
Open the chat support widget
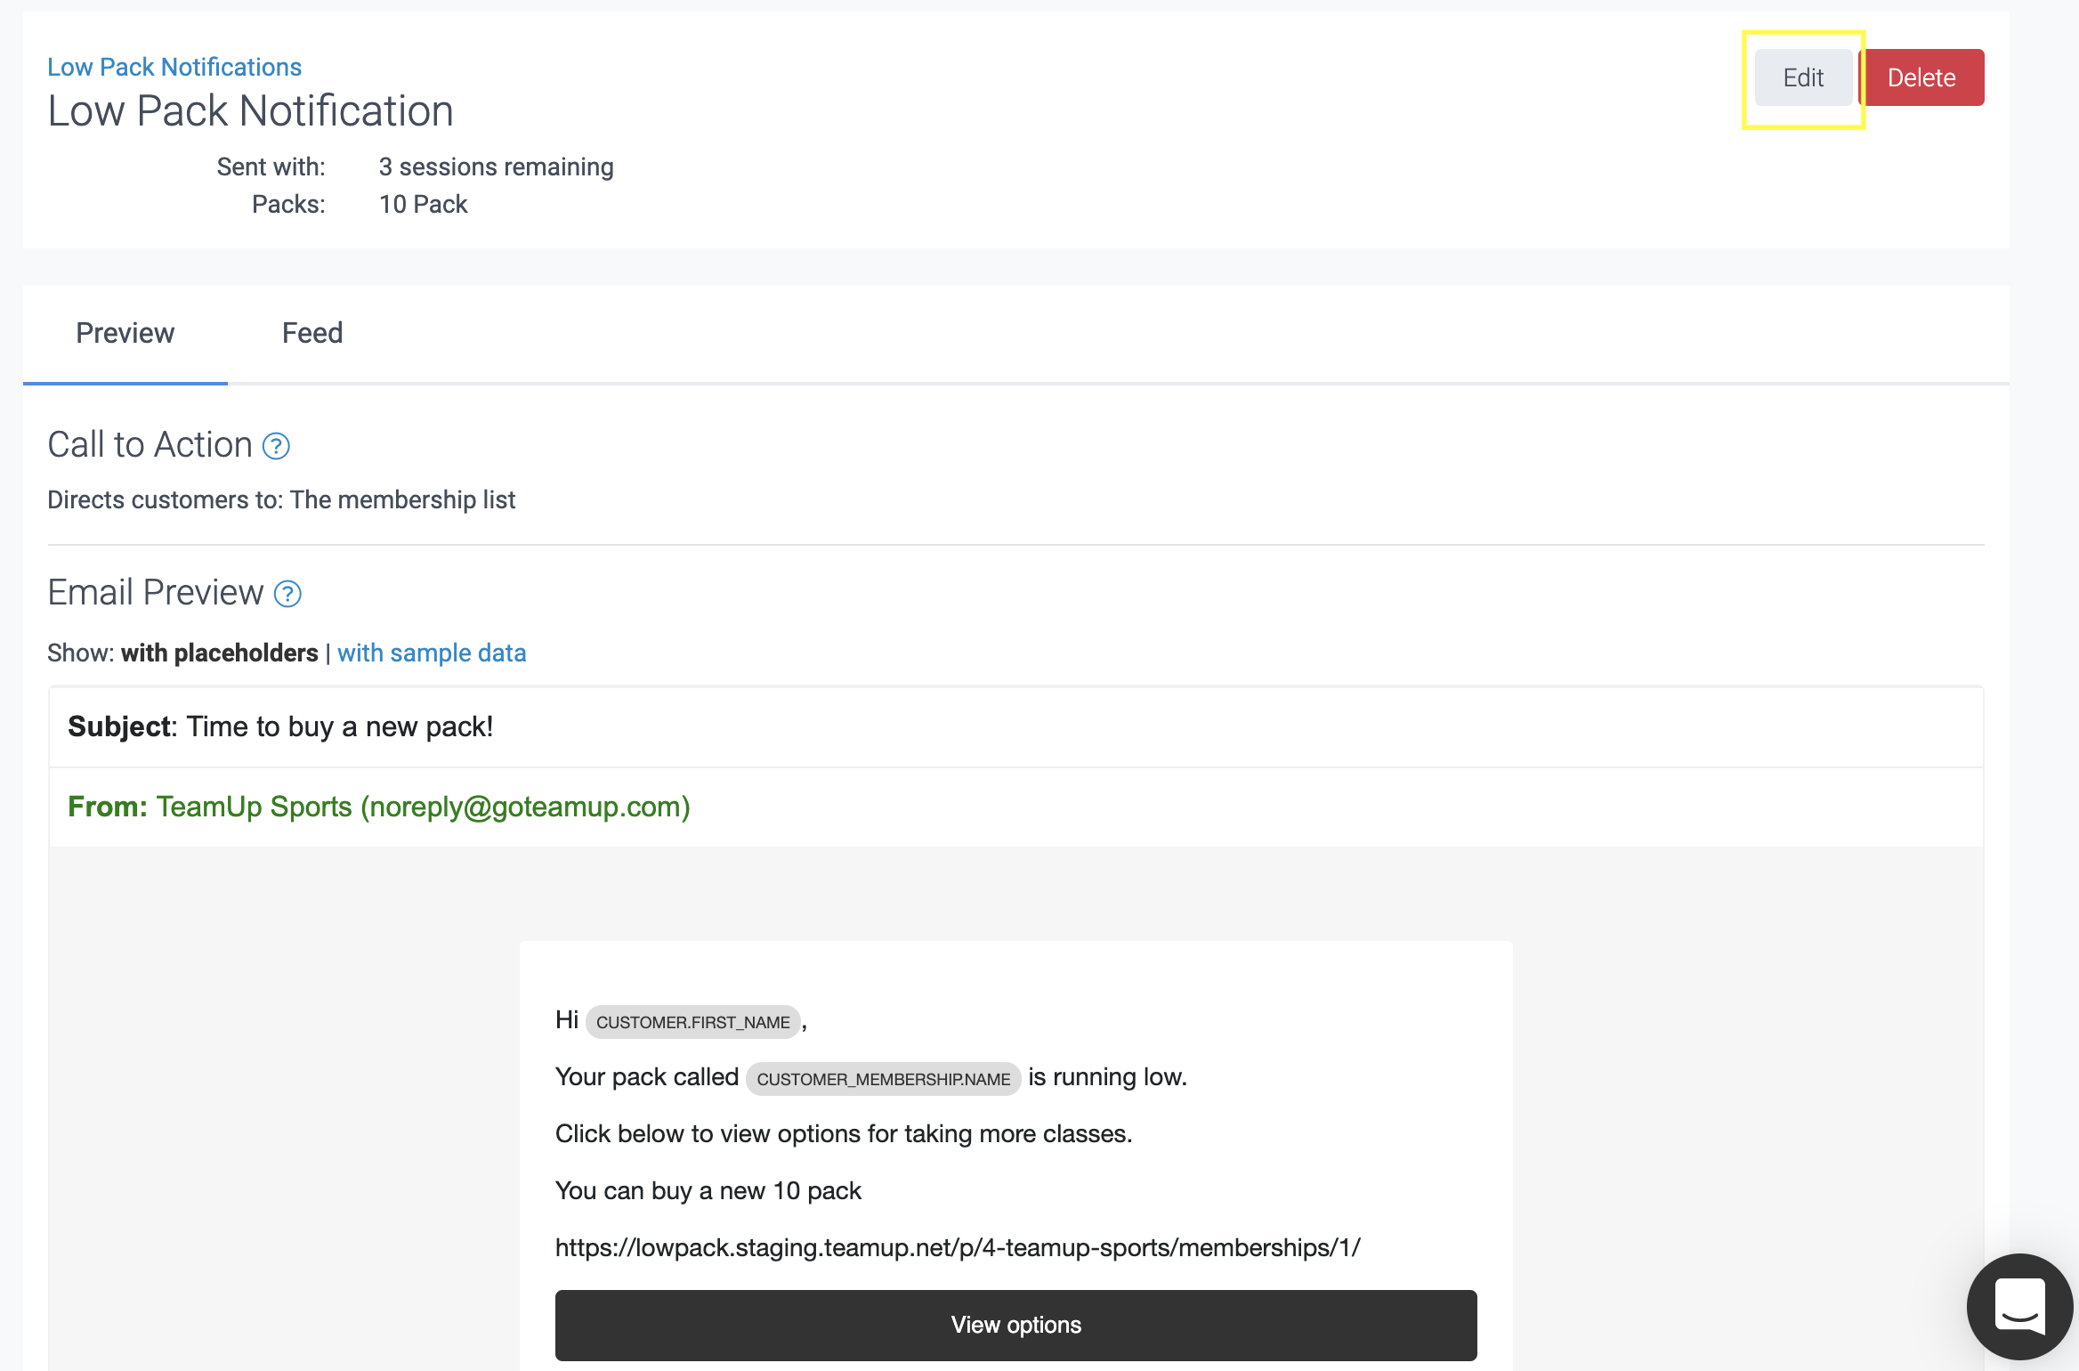click(x=2019, y=1306)
